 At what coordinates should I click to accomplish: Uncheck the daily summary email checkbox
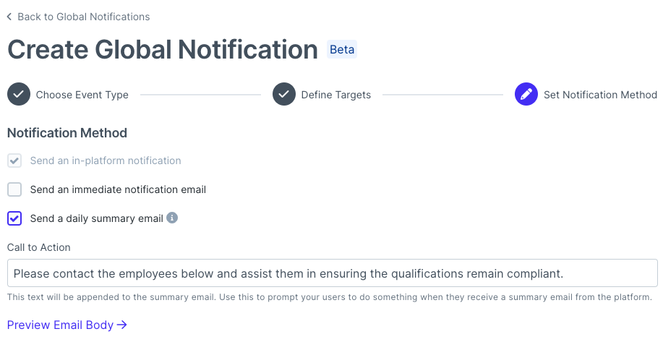[x=14, y=218]
